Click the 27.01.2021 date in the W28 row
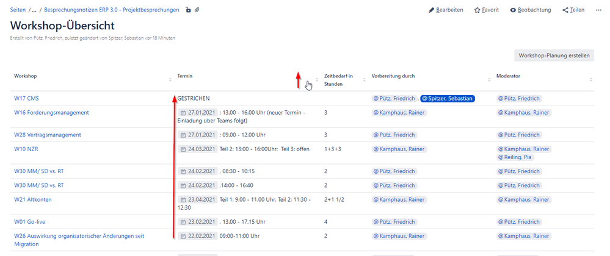Image resolution: width=610 pixels, height=256 pixels. click(198, 135)
